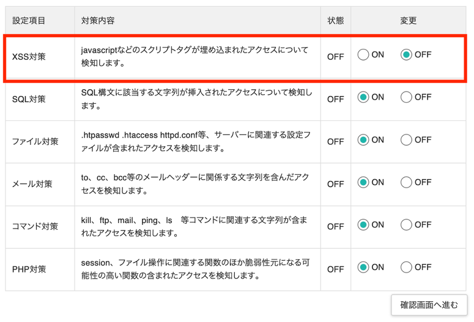Select ON for XSS対策
Image resolution: width=474 pixels, height=322 pixels.
pyautogui.click(x=363, y=55)
